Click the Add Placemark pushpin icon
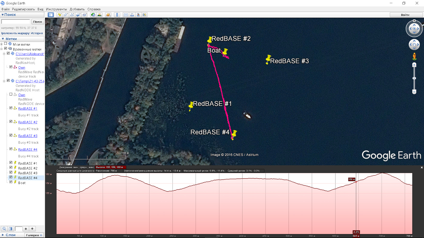The width and height of the screenshot is (424, 238). (59, 15)
